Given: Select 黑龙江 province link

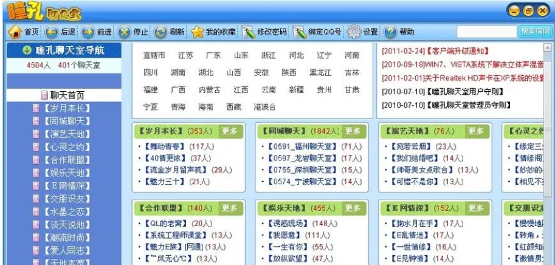Looking at the screenshot, I should pos(320,73).
